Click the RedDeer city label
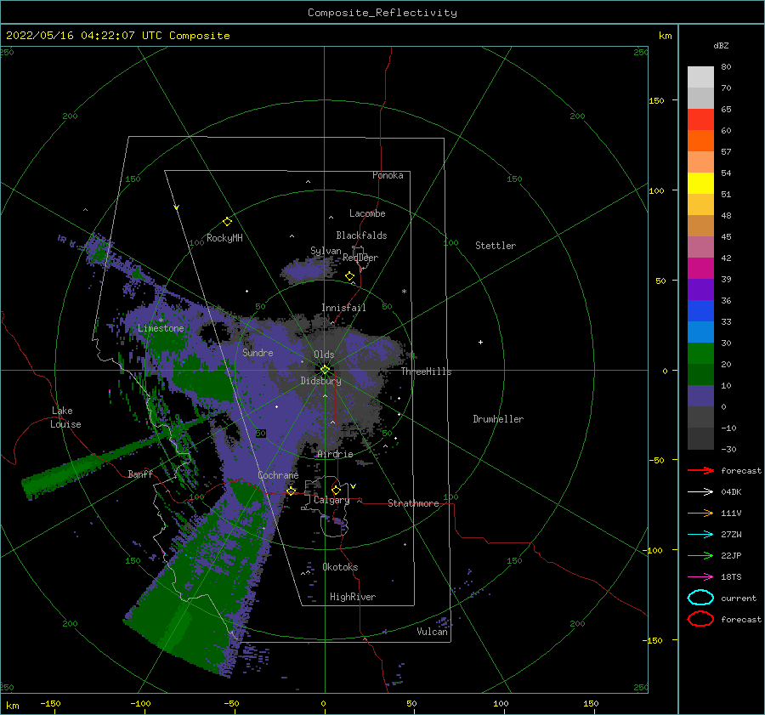The width and height of the screenshot is (765, 715). (x=360, y=258)
